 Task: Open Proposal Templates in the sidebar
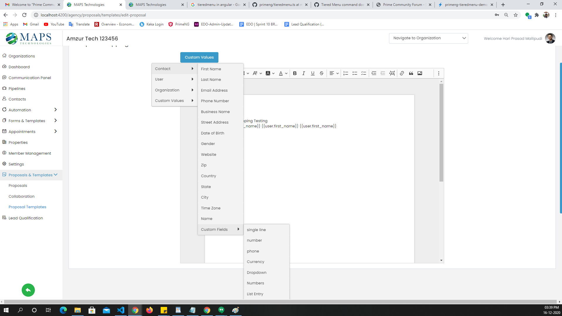(27, 207)
